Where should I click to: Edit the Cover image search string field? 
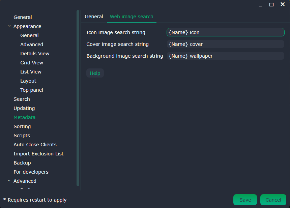coord(225,44)
